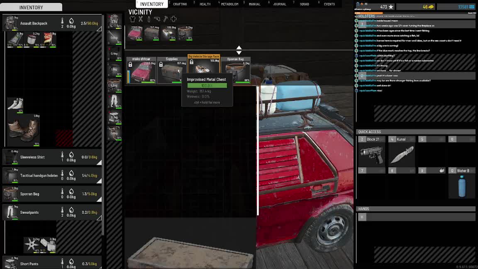Click the vicinity panel resize arrows
478x269 pixels.
point(239,50)
